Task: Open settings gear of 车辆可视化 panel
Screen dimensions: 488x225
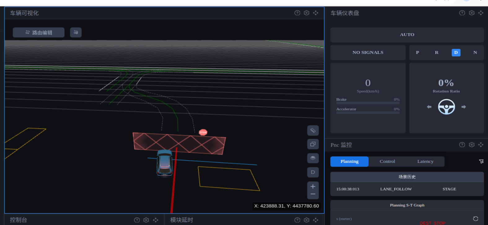Action: (x=306, y=13)
